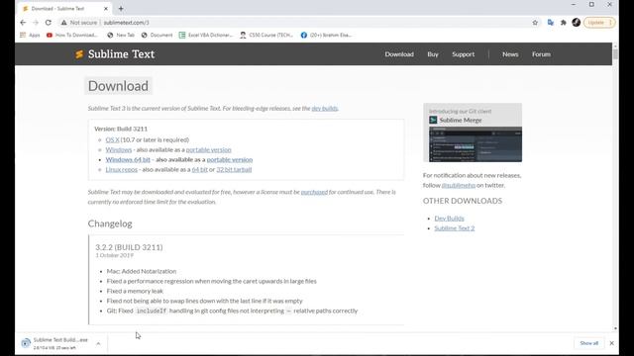Open the Chrome profile avatar
The height and width of the screenshot is (356, 634).
click(577, 23)
